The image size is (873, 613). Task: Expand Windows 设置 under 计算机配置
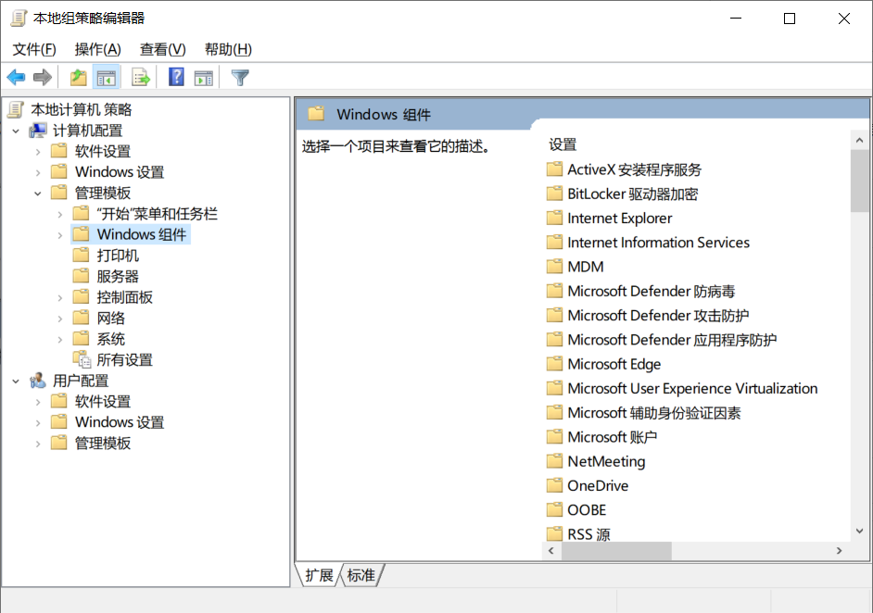(x=38, y=173)
